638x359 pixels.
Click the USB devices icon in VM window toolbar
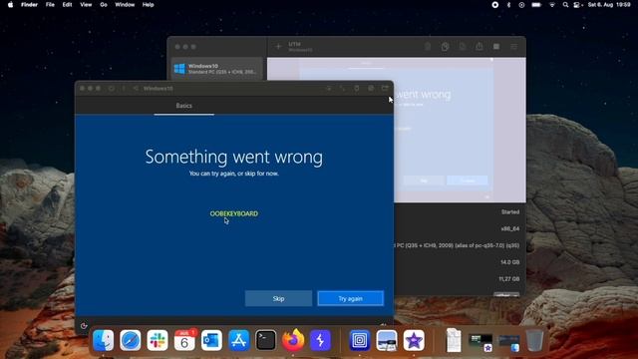pos(357,89)
